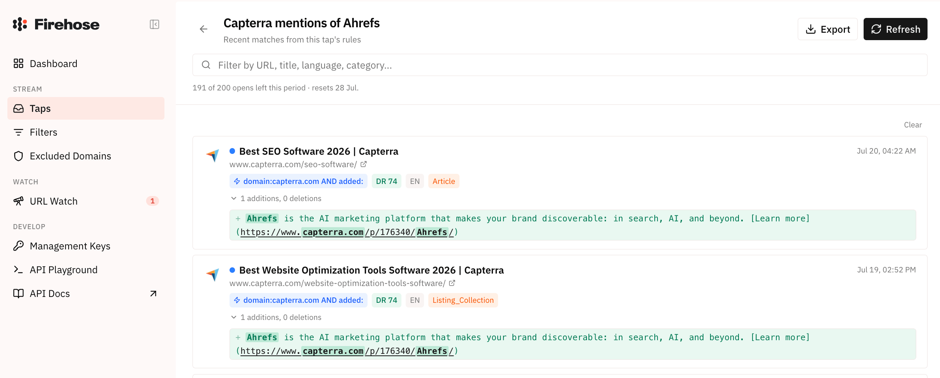Click the API Docs external arrow icon
940x378 pixels.
pos(153,293)
